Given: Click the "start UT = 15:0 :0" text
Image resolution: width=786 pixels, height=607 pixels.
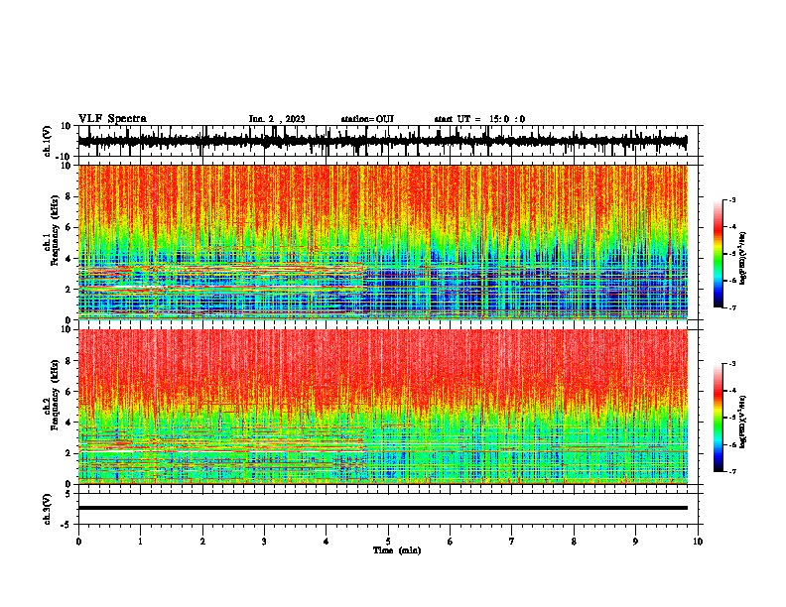Looking at the screenshot, I should [479, 119].
